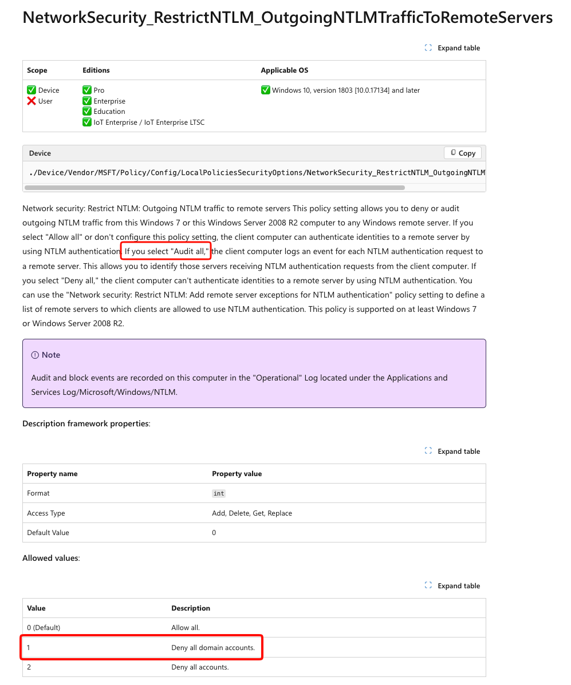Click the check icon beside IoT Enterprise
The image size is (571, 685).
tap(87, 122)
